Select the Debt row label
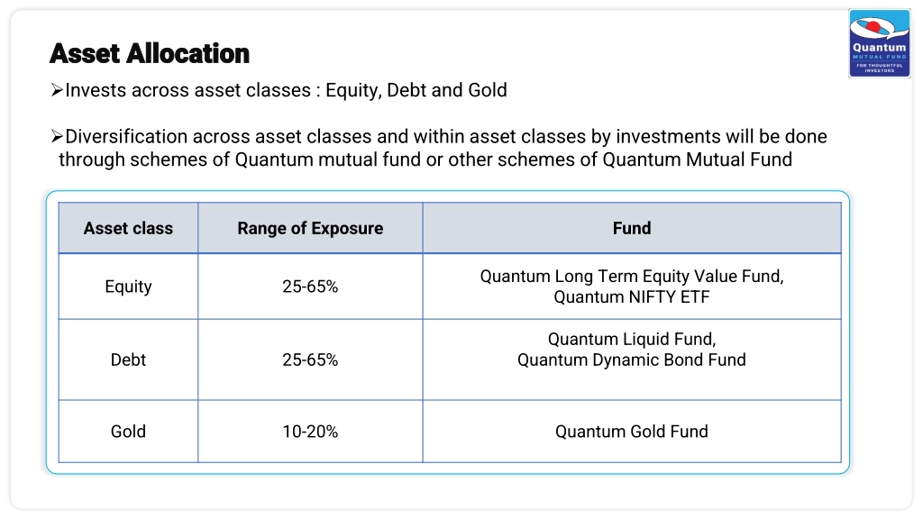This screenshot has height=519, width=923. 128,360
